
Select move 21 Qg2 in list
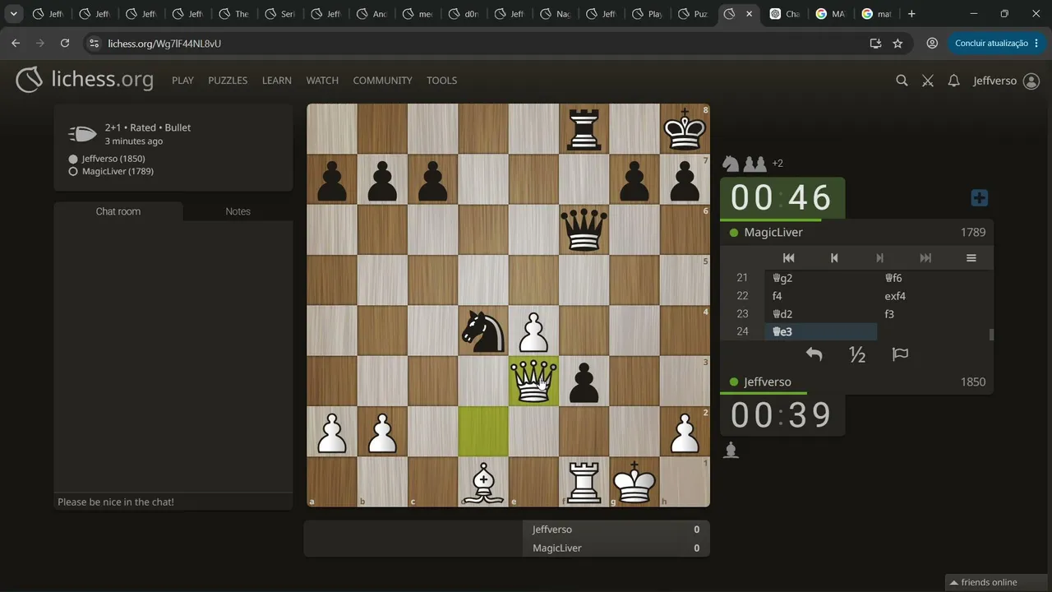point(821,278)
